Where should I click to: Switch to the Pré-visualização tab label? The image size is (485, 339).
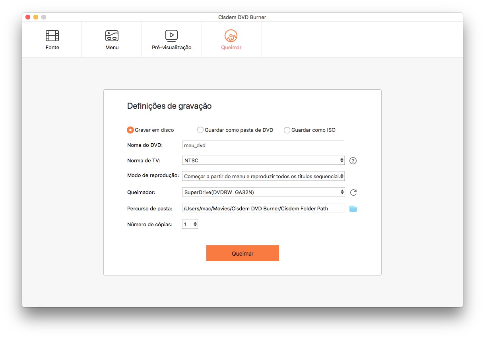171,48
